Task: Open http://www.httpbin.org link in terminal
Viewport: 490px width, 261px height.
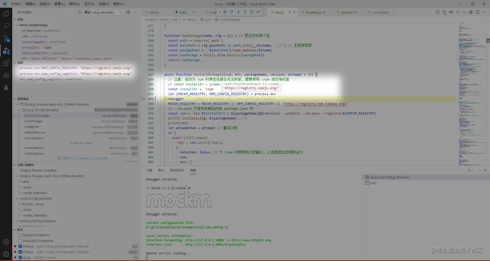Action: point(251,240)
